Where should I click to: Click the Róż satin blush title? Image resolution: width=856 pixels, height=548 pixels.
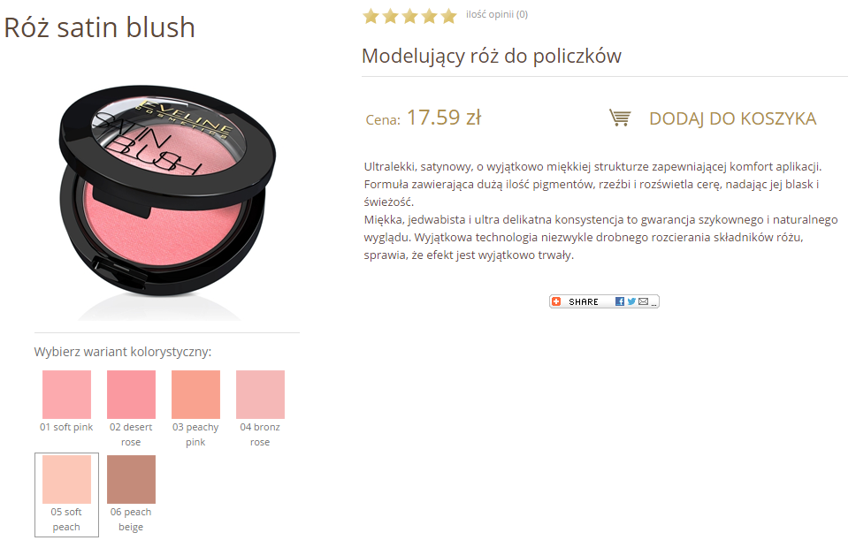click(x=99, y=27)
